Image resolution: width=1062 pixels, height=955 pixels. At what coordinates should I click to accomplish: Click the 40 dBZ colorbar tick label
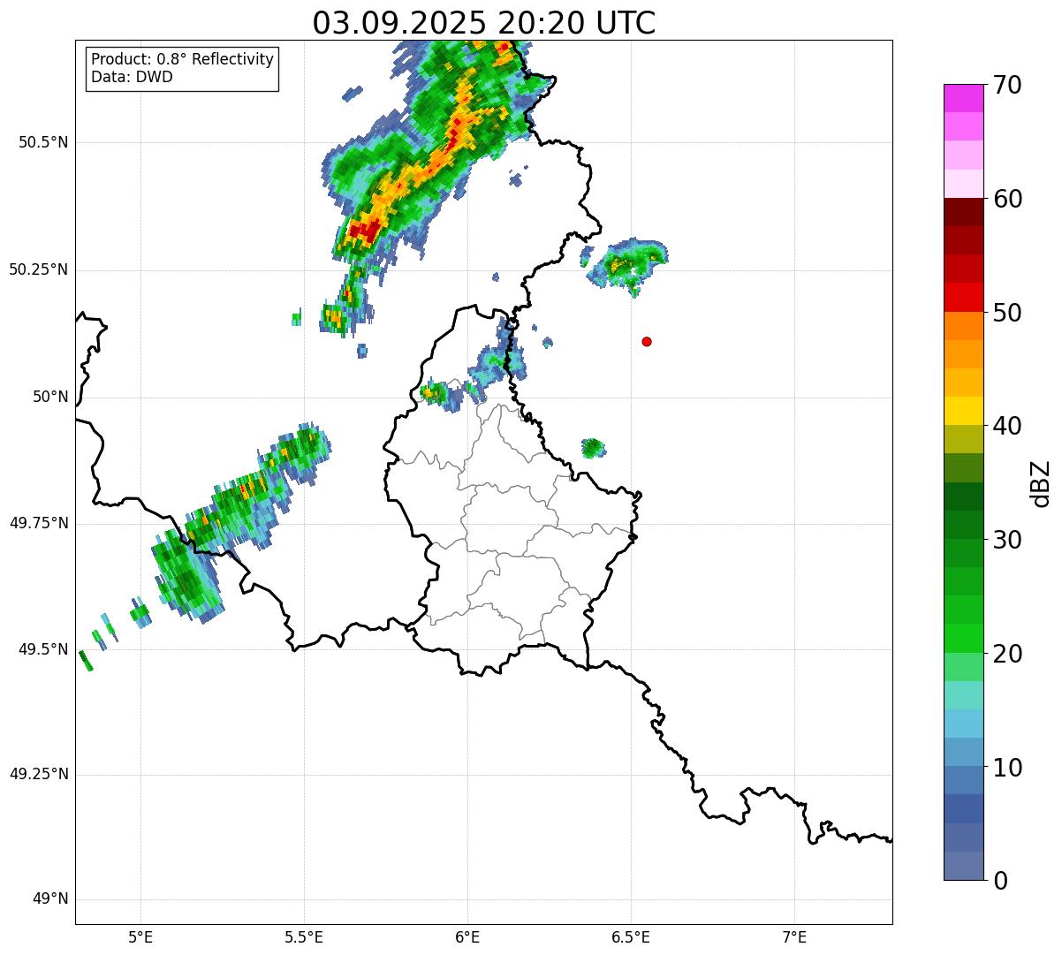1007,426
